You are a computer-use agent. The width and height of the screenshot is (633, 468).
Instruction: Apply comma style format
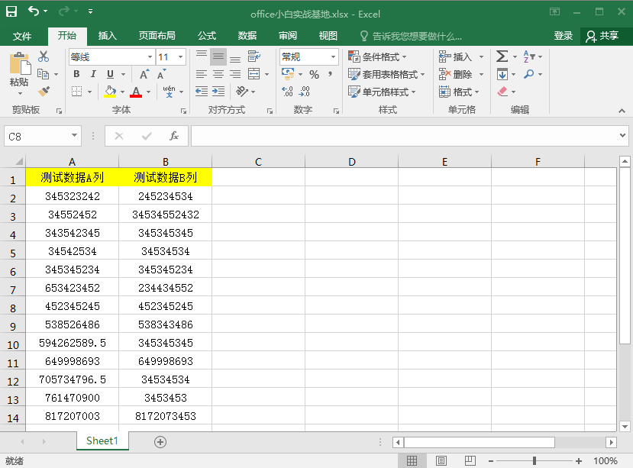pos(331,74)
